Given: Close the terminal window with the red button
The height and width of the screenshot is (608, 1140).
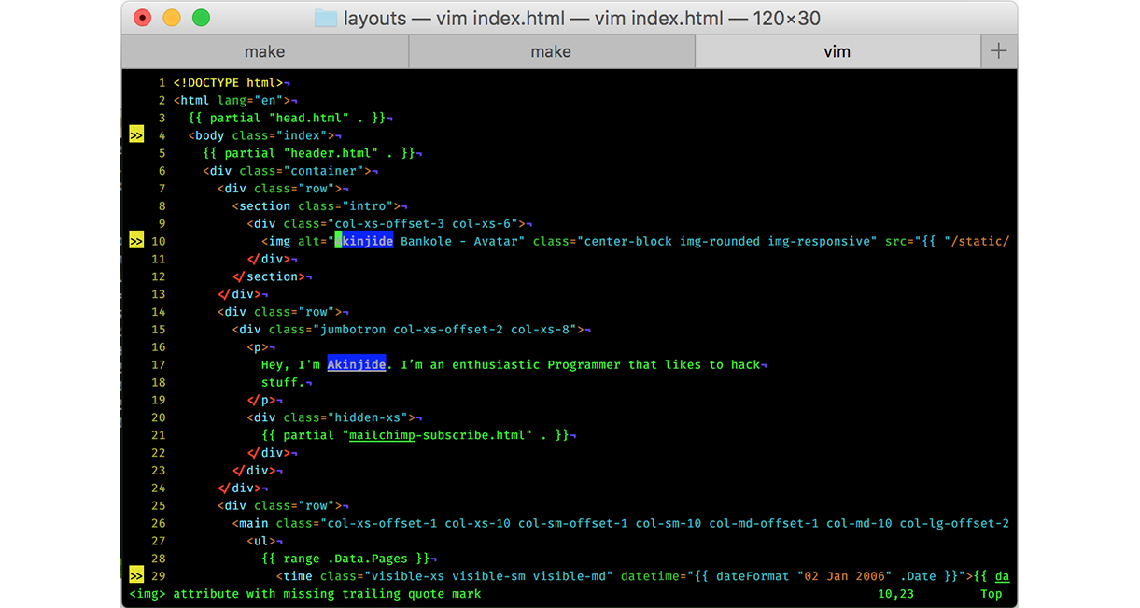Looking at the screenshot, I should [x=142, y=18].
